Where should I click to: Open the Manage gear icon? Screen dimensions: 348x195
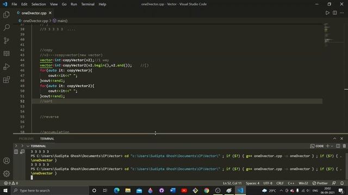pyautogui.click(x=7, y=174)
